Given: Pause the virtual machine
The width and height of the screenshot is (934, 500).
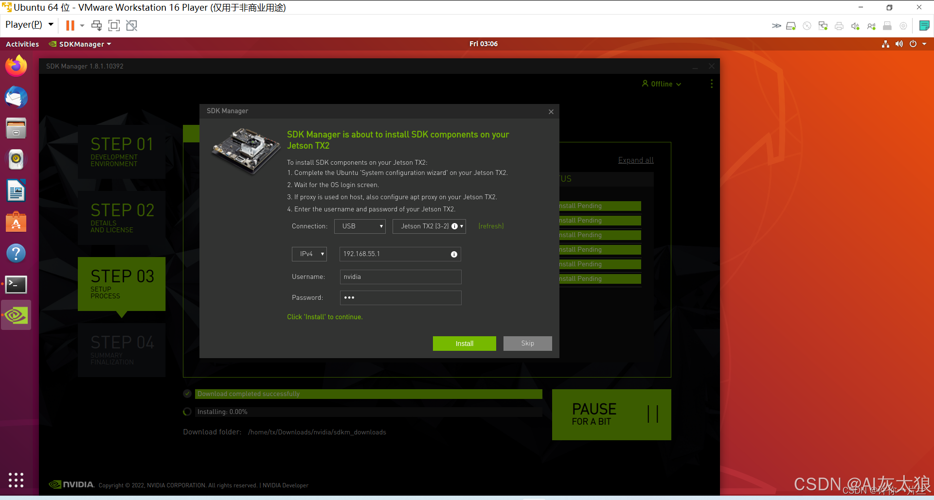Looking at the screenshot, I should (x=70, y=25).
